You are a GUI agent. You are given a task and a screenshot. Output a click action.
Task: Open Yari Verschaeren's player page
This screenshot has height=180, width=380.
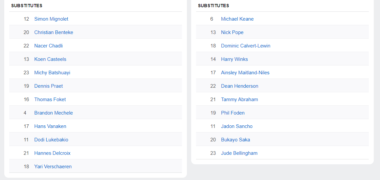[53, 167]
